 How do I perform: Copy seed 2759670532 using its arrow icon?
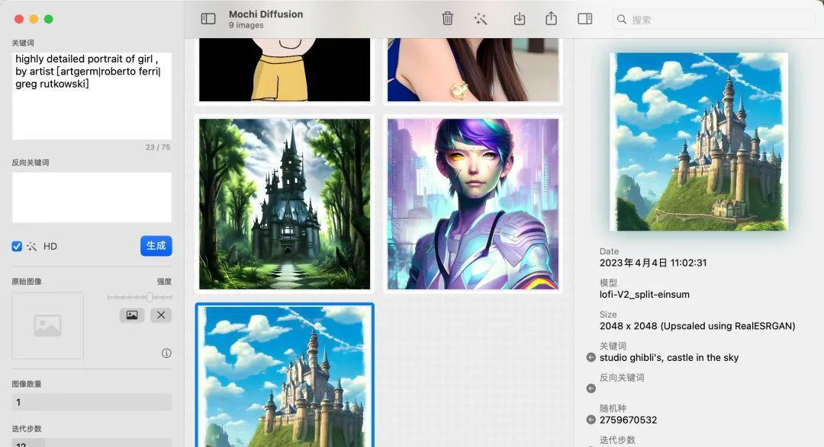[591, 420]
